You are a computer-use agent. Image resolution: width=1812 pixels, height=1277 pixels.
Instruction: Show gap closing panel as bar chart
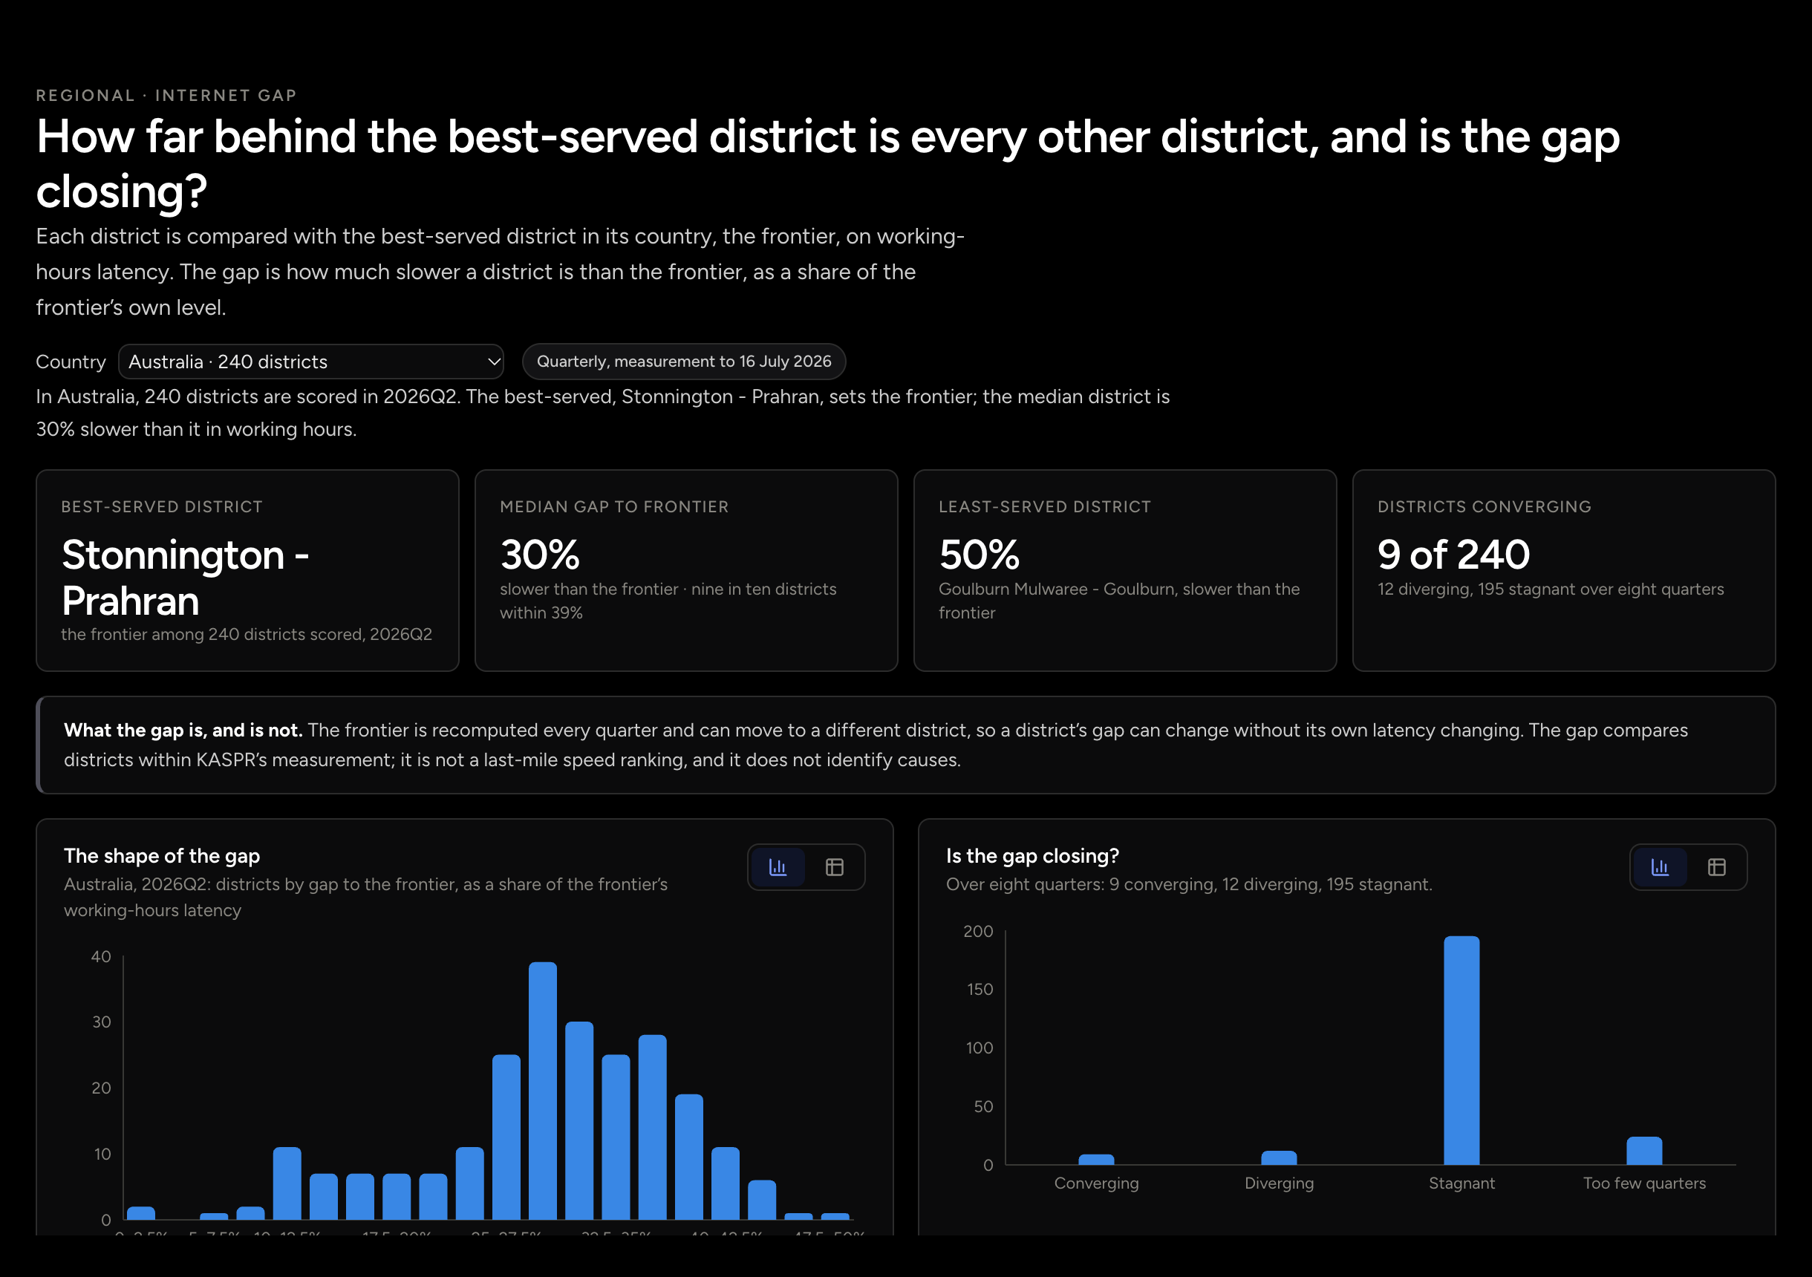pyautogui.click(x=1661, y=867)
